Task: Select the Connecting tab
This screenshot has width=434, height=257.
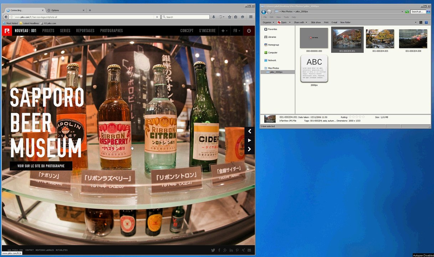Action: (x=25, y=10)
